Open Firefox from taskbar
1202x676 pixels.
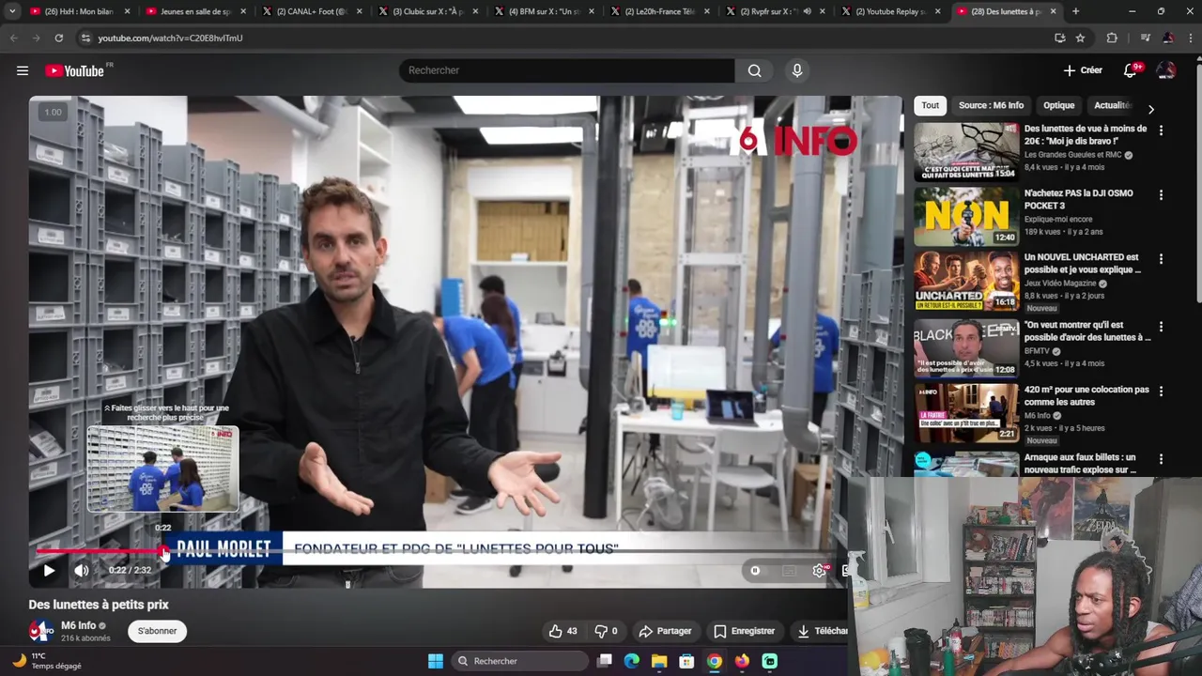point(742,661)
